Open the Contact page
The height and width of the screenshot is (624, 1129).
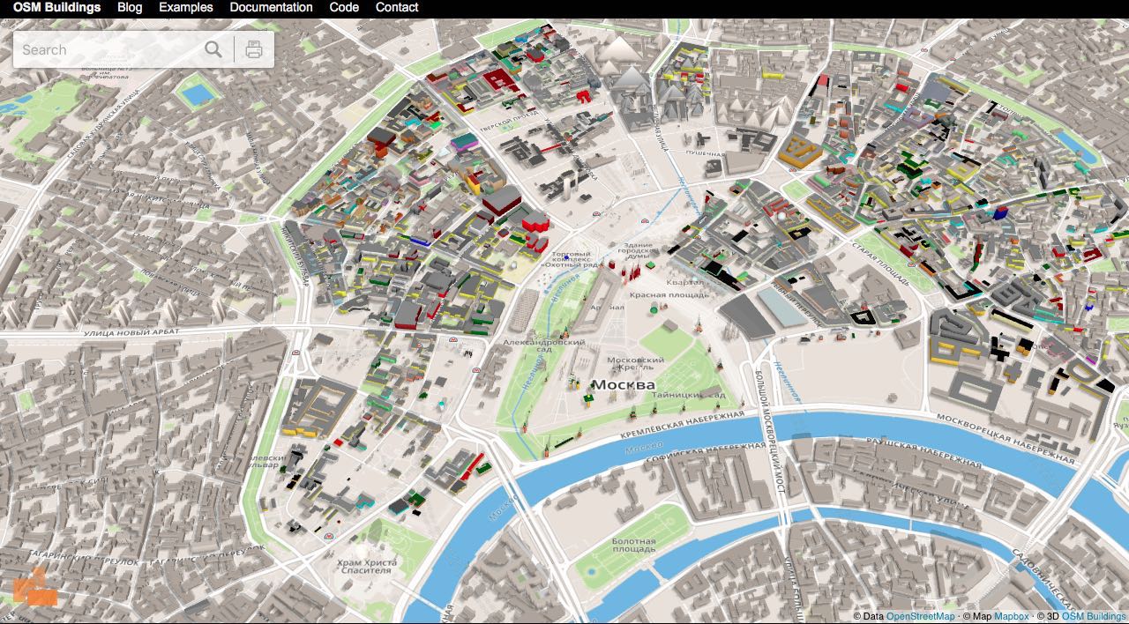point(397,7)
